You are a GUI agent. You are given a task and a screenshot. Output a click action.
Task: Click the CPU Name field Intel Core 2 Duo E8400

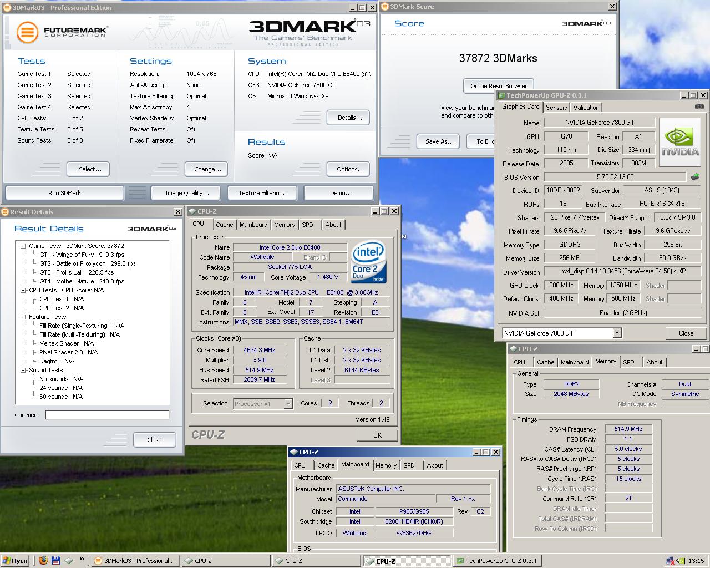coord(290,247)
